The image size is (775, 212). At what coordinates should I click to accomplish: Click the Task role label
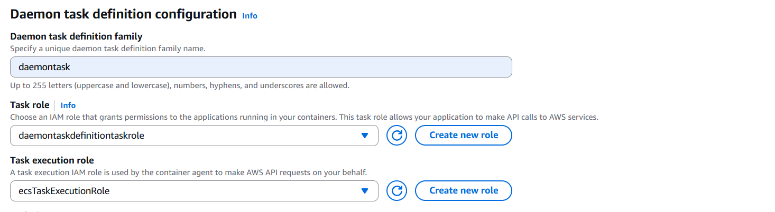30,105
